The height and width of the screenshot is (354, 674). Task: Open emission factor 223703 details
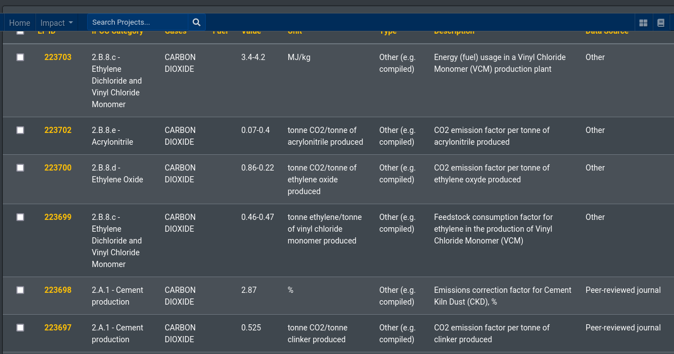[x=57, y=57]
